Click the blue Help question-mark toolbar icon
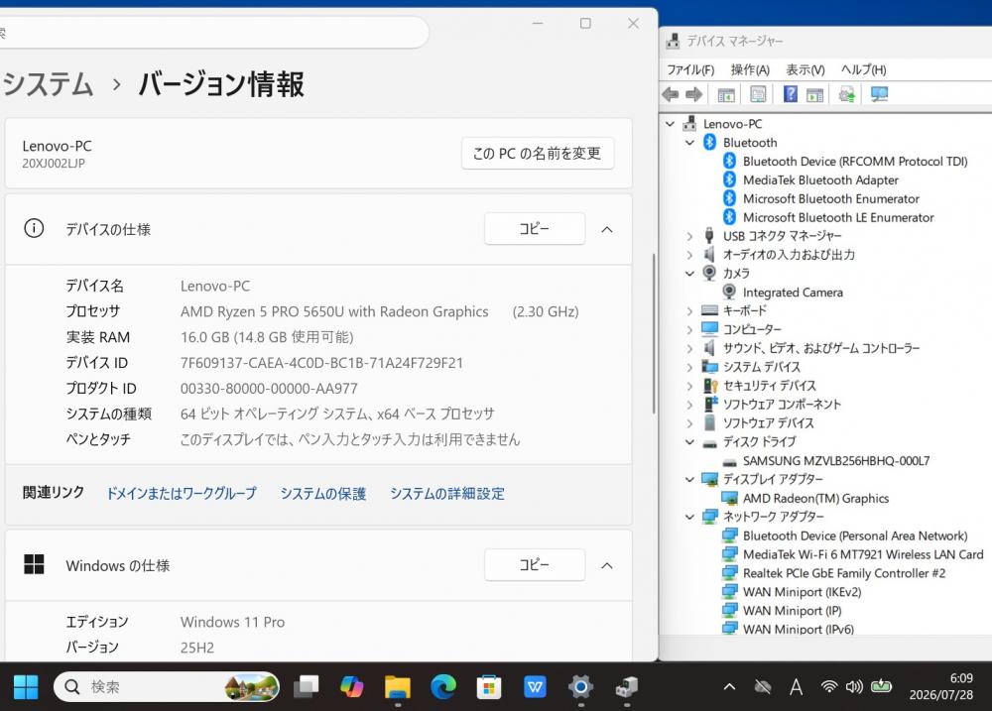 (791, 94)
